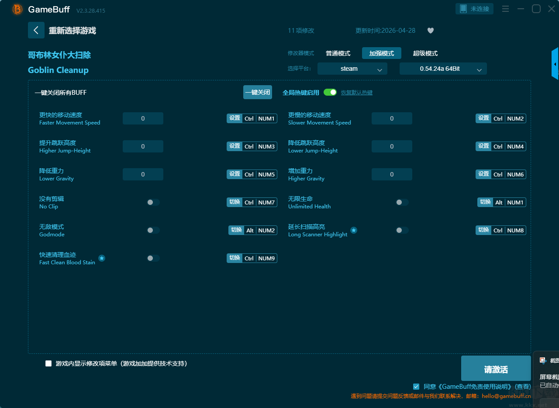Click the 哥布林女仆大扫除 game title
The height and width of the screenshot is (408, 559).
coord(59,55)
